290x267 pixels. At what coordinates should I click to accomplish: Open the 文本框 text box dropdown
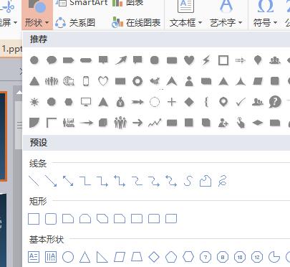click(x=185, y=23)
